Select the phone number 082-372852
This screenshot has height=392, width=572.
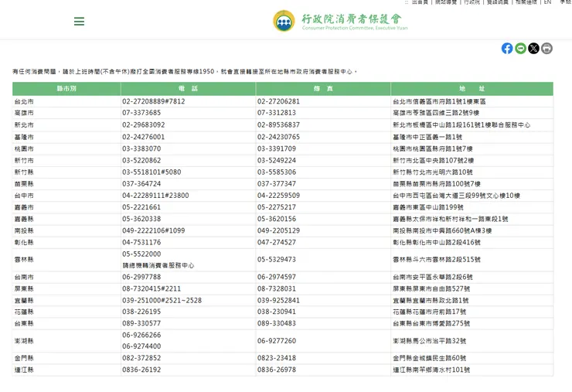point(141,358)
